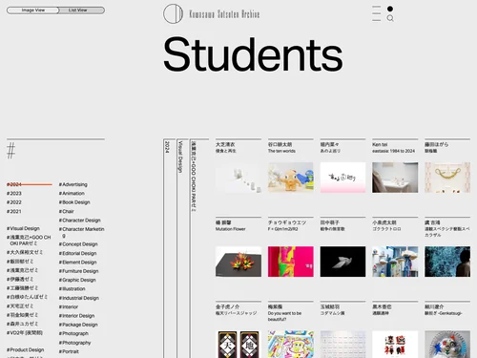Filter by #Product Design tag
The height and width of the screenshot is (358, 477).
pos(26,349)
